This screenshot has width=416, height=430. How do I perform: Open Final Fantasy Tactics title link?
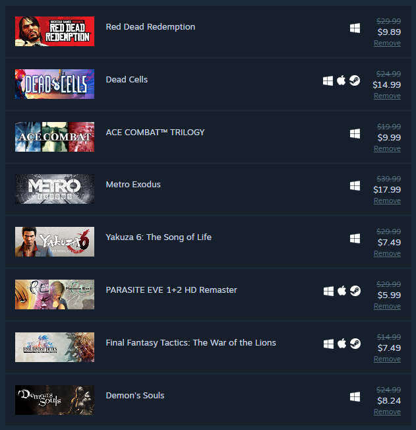[x=191, y=342]
